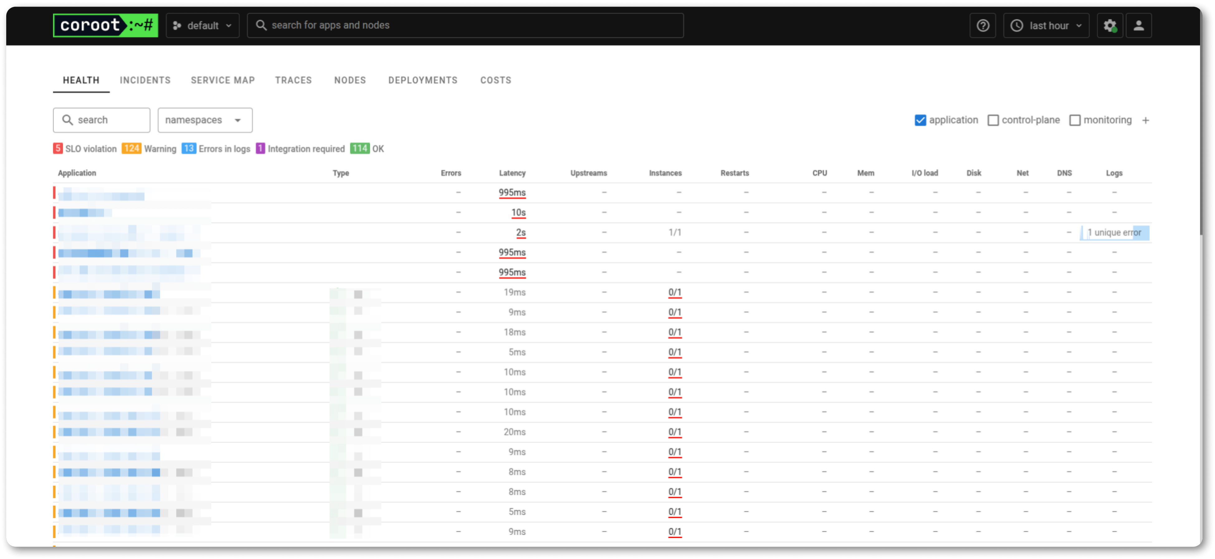The image size is (1215, 559).
Task: Click the coroot logo
Action: (105, 26)
